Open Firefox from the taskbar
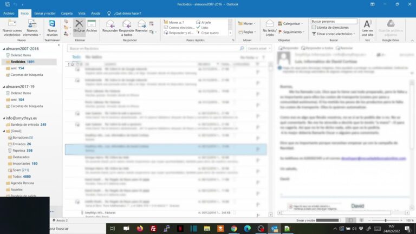This screenshot has height=234, width=416. (x=140, y=229)
